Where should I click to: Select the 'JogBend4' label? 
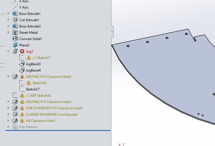click(33, 70)
